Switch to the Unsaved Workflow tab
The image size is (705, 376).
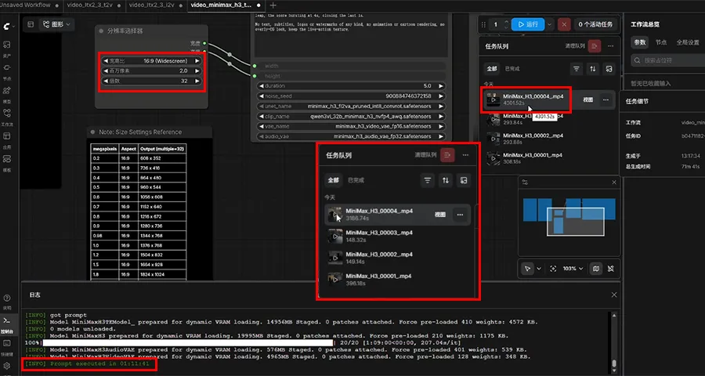pos(31,5)
